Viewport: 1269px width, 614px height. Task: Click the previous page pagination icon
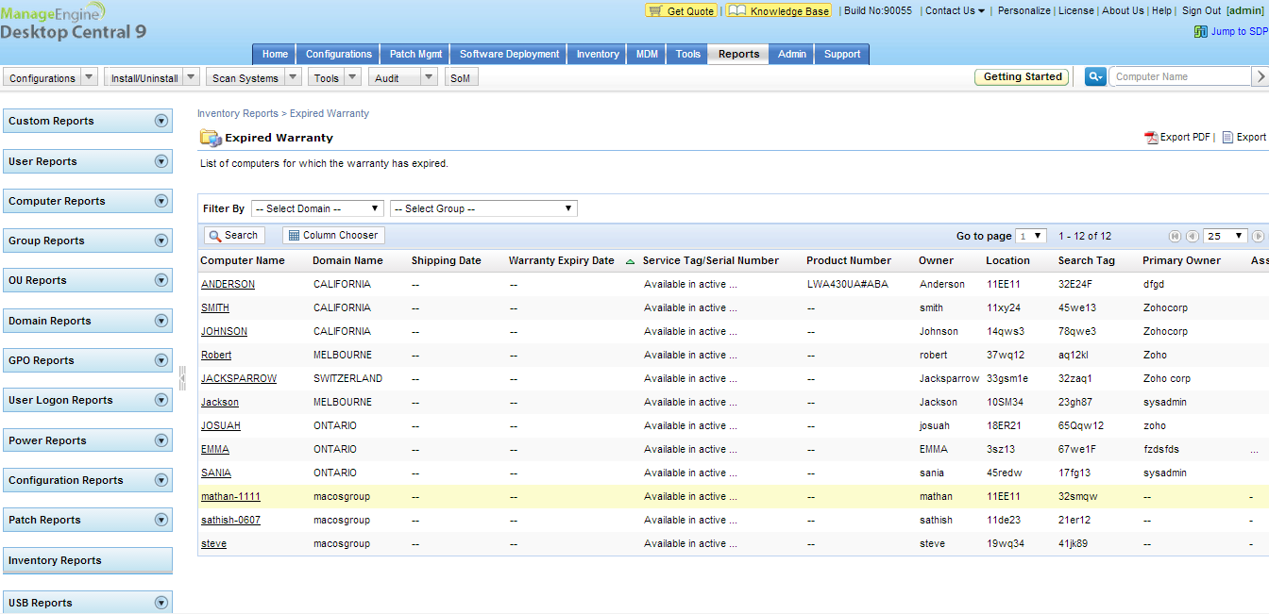pyautogui.click(x=1192, y=236)
